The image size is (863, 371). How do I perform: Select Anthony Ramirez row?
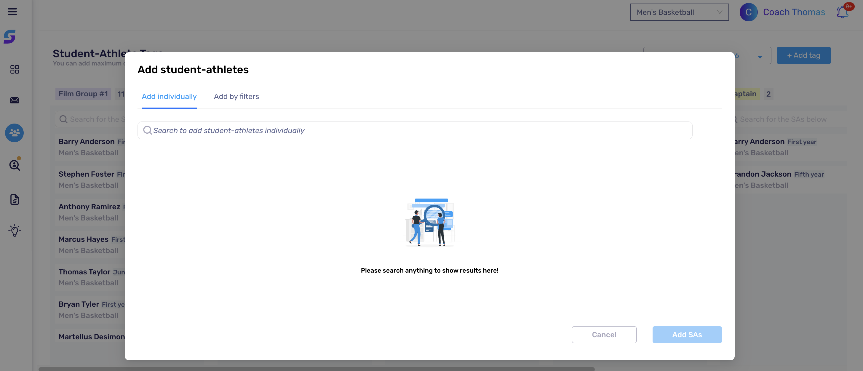pyautogui.click(x=90, y=212)
